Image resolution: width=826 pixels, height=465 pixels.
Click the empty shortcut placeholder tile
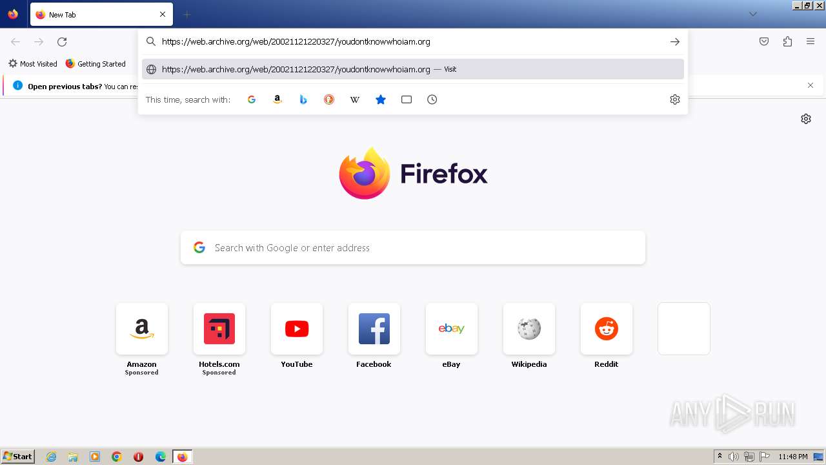[x=684, y=329]
